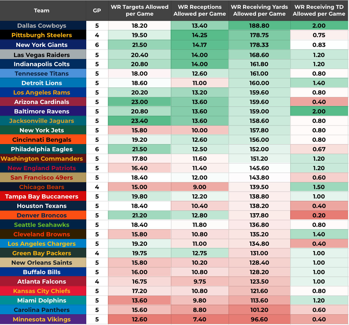The image size is (349, 325).
Task: Select the Baltimore Ravens cell
Action: point(43,111)
